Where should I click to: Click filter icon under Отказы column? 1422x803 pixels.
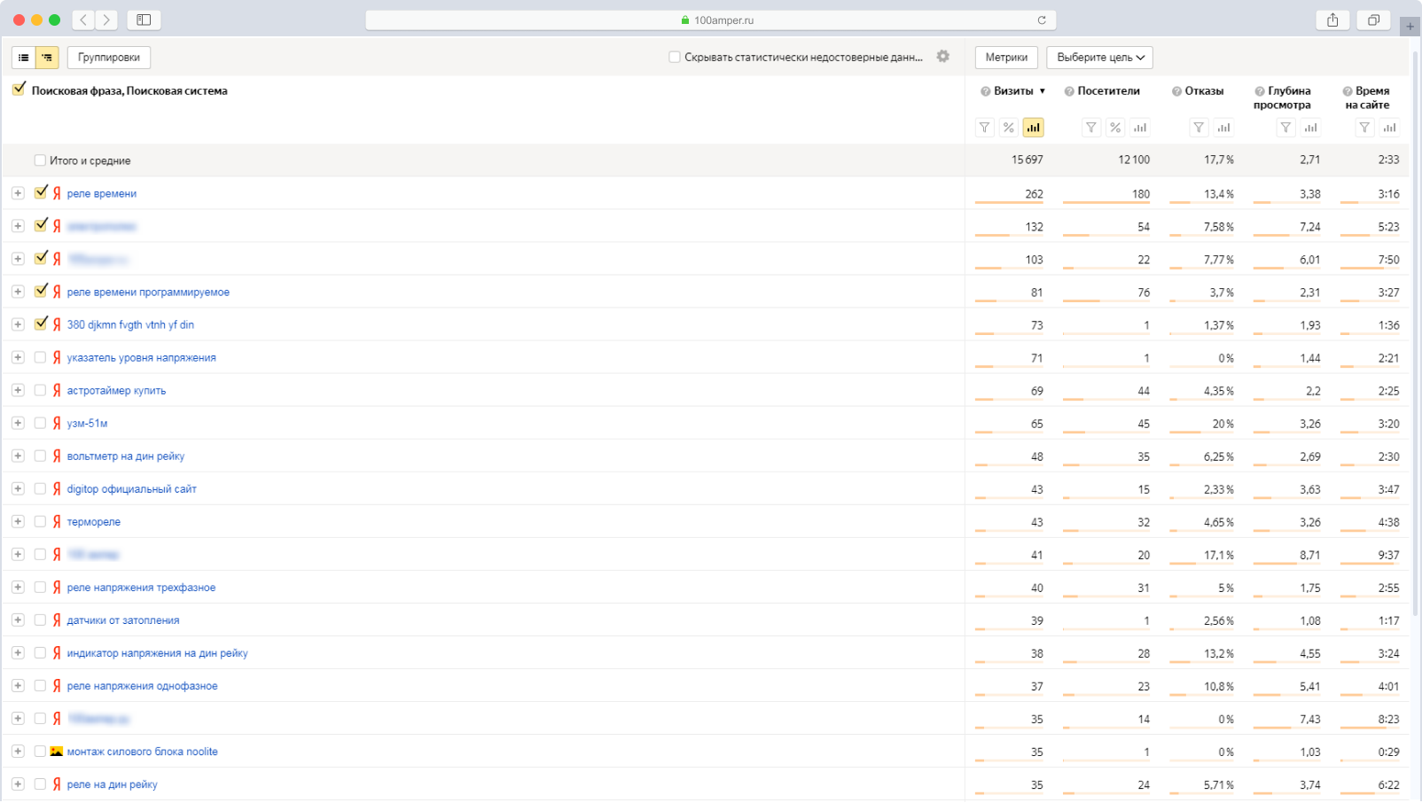[1199, 128]
